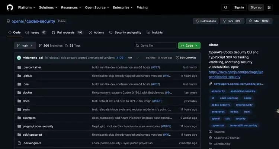
Task: Click mldangelo-oai avatar image
Action: click(x=19, y=58)
